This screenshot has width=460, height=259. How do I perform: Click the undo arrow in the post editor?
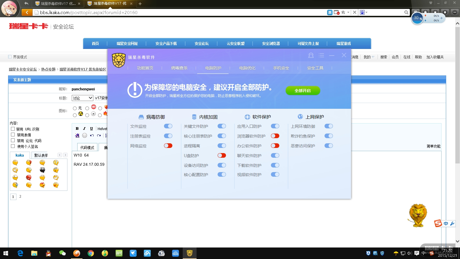pos(92,136)
